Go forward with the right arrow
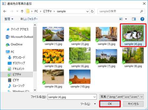148x110 pixels. coord(12,11)
